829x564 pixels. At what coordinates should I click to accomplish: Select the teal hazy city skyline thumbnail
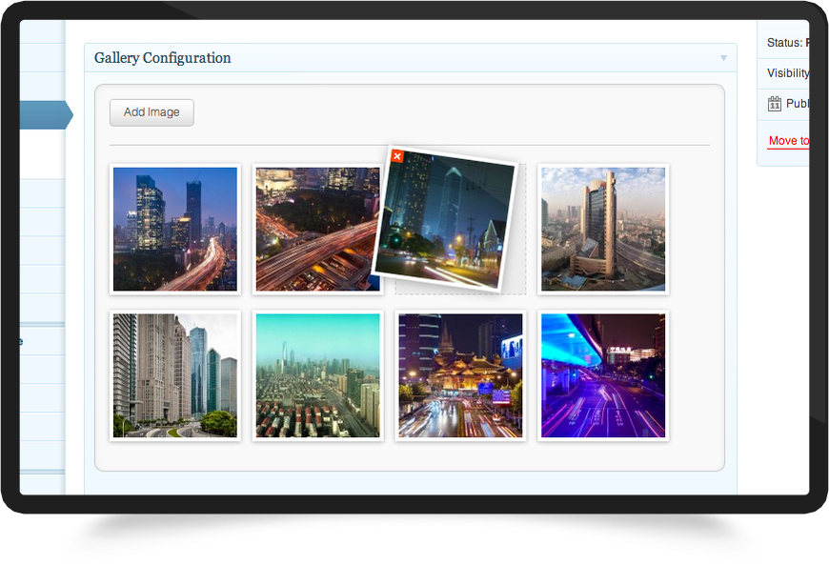tap(318, 375)
